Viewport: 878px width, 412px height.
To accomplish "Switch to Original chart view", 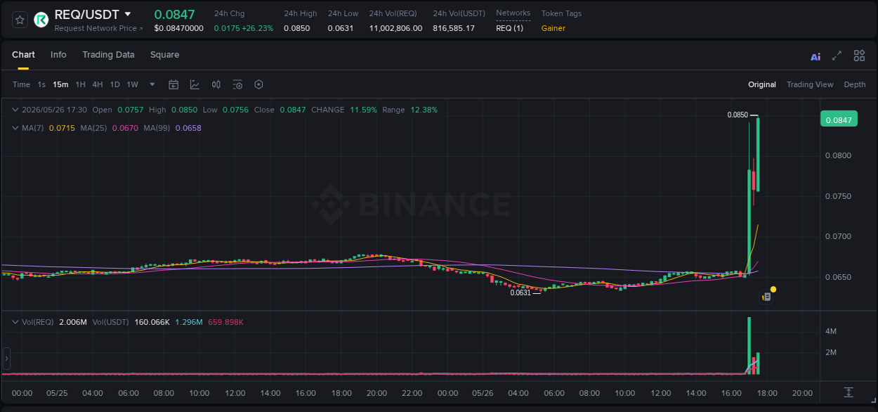I will pyautogui.click(x=762, y=84).
